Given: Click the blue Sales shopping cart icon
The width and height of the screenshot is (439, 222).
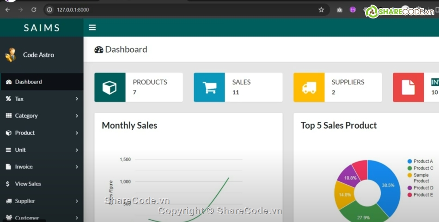Looking at the screenshot, I should coord(209,87).
